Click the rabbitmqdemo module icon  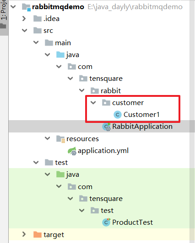26,7
